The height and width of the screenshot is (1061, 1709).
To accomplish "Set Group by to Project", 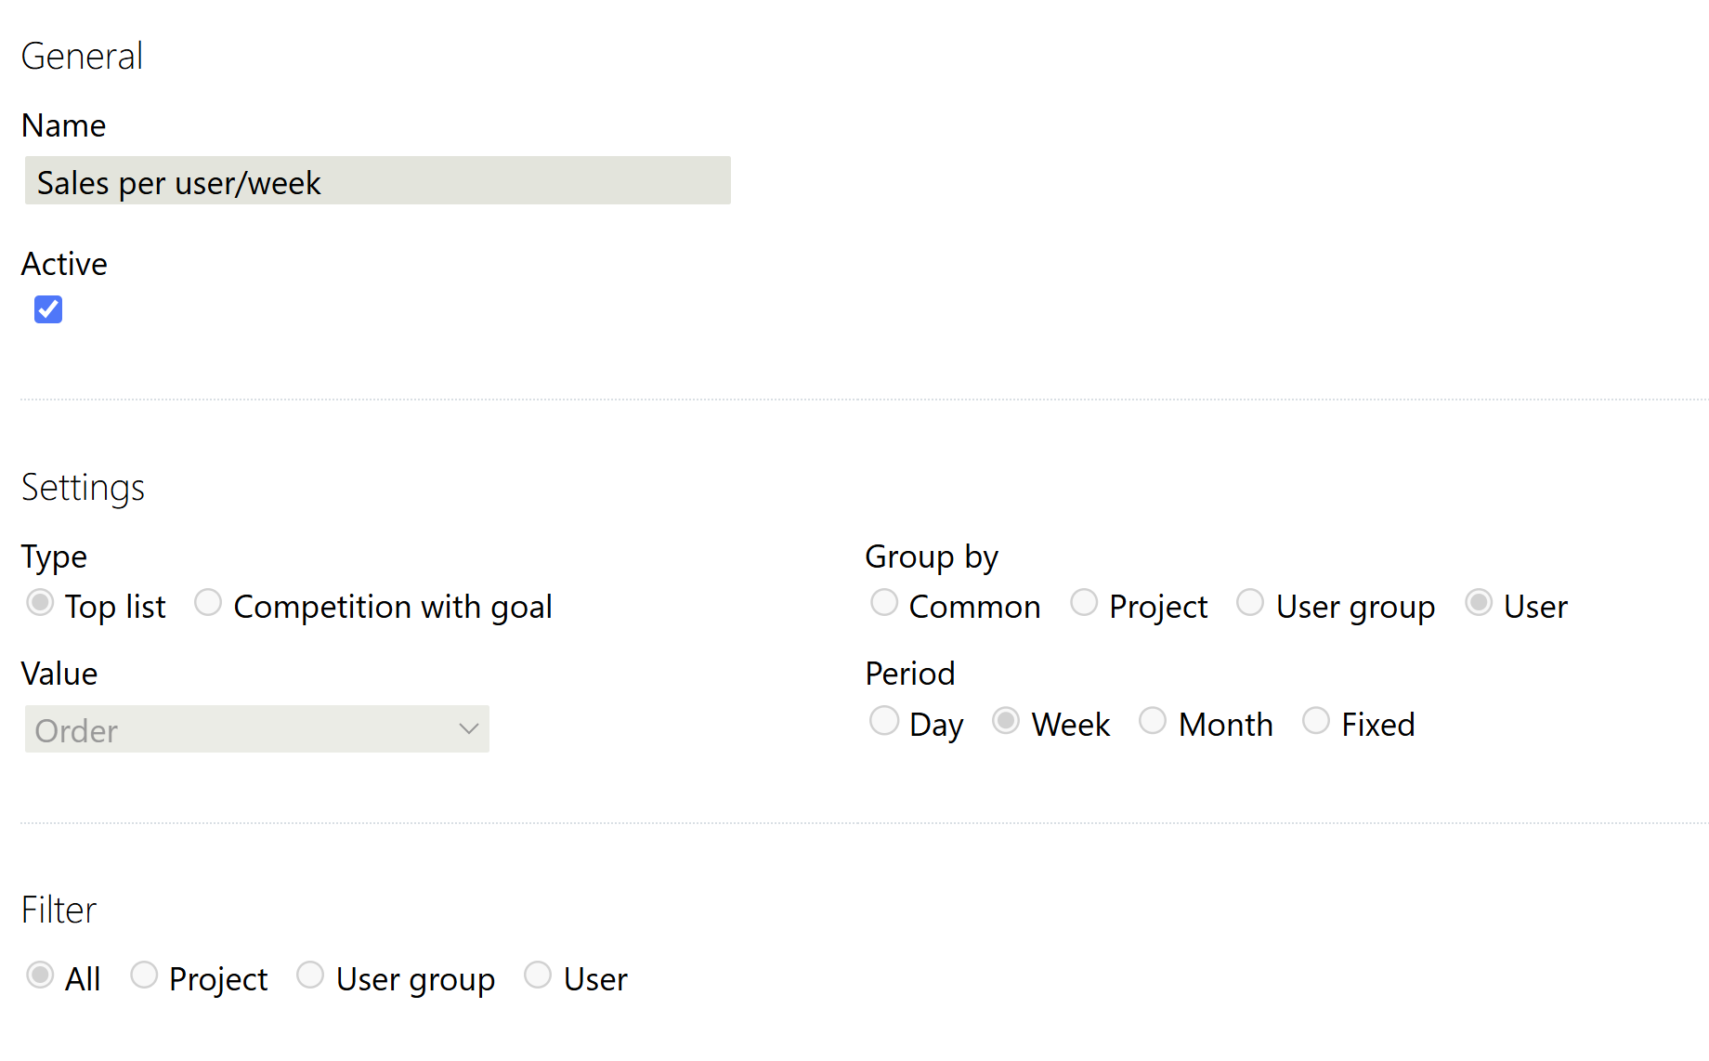I will (1084, 603).
